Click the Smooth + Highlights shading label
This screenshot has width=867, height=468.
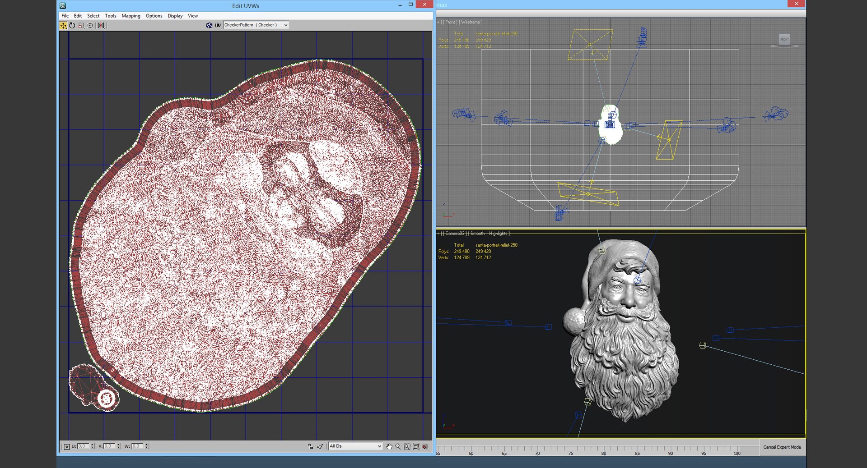[x=489, y=234]
